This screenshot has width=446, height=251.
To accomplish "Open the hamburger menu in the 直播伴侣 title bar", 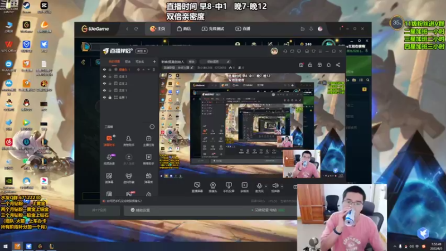I will pos(320,51).
